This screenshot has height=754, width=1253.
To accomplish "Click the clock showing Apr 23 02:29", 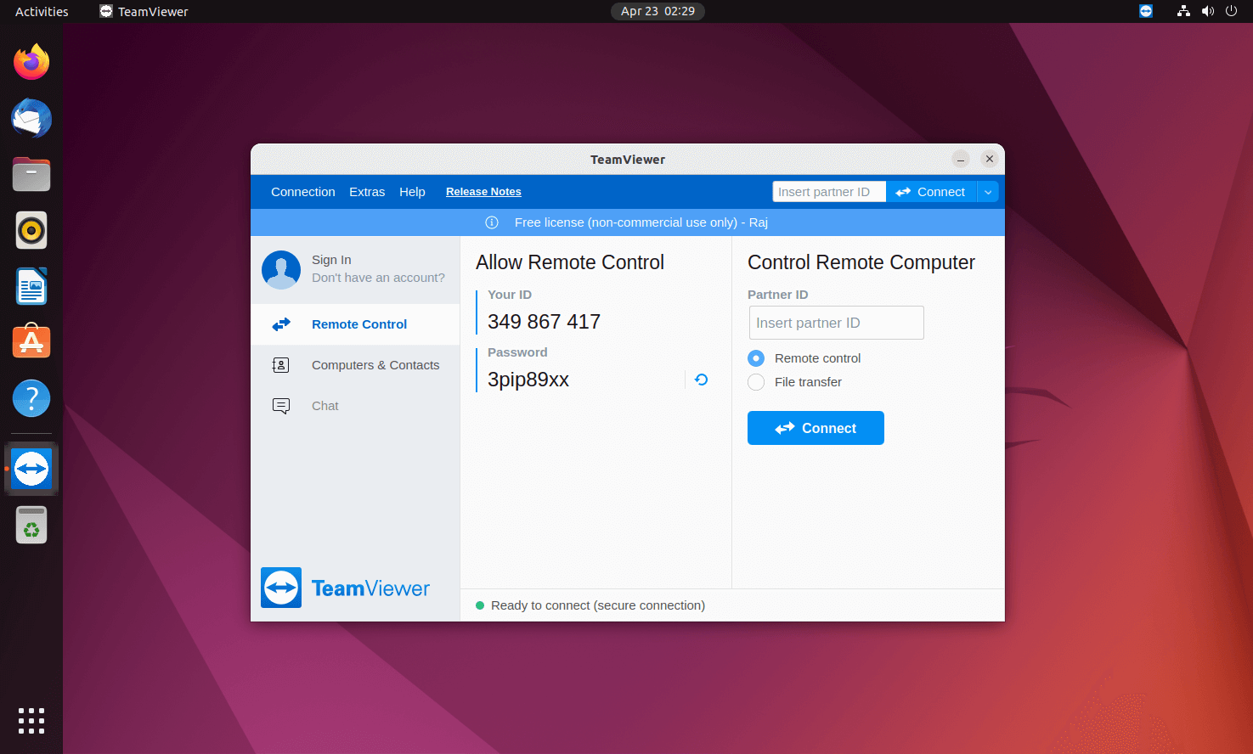I will click(658, 11).
